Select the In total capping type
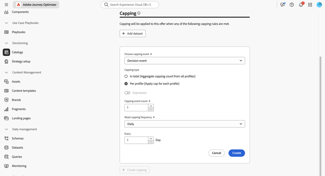 click(126, 76)
